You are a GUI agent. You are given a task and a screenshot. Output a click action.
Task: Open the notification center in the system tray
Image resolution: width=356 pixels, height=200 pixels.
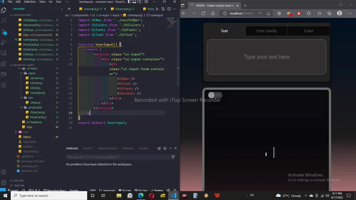pos(349,195)
